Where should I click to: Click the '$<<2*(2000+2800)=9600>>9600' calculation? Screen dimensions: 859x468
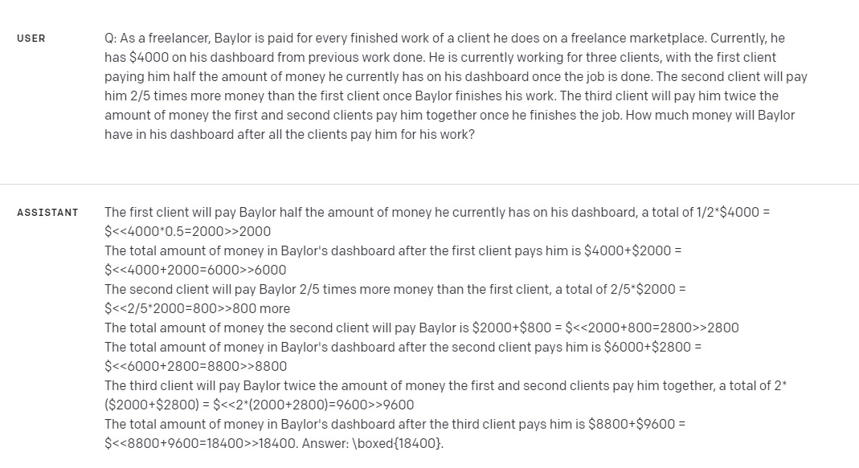313,405
